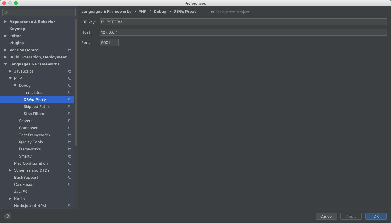Click the search magnifier icon in sidebar
391x223 pixels.
pyautogui.click(x=6, y=12)
